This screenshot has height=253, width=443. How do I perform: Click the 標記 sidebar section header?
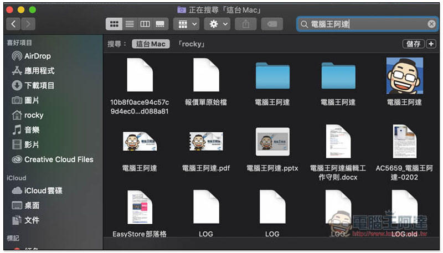click(x=13, y=238)
